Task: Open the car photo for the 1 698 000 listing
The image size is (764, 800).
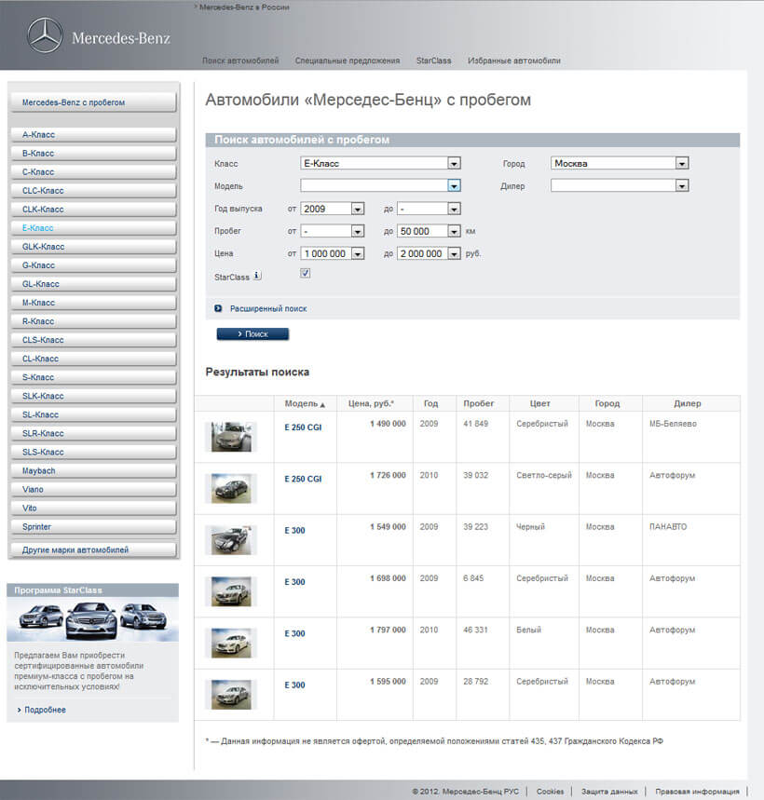Action: tap(231, 591)
